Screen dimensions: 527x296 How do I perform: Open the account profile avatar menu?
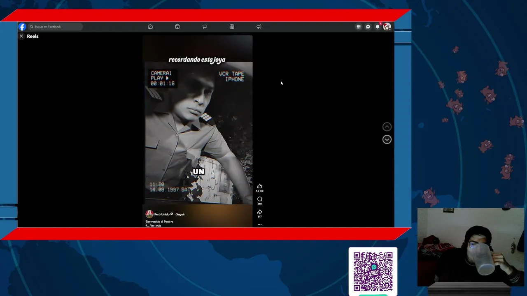[387, 27]
